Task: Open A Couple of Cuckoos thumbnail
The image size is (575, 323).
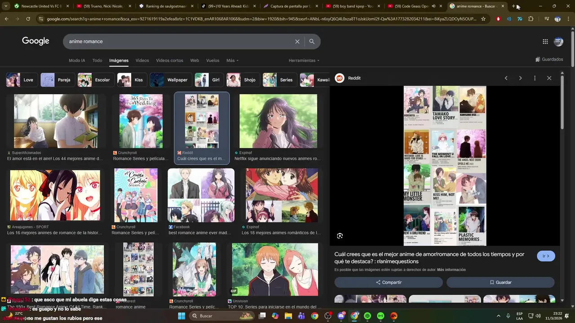Action: tap(136, 195)
